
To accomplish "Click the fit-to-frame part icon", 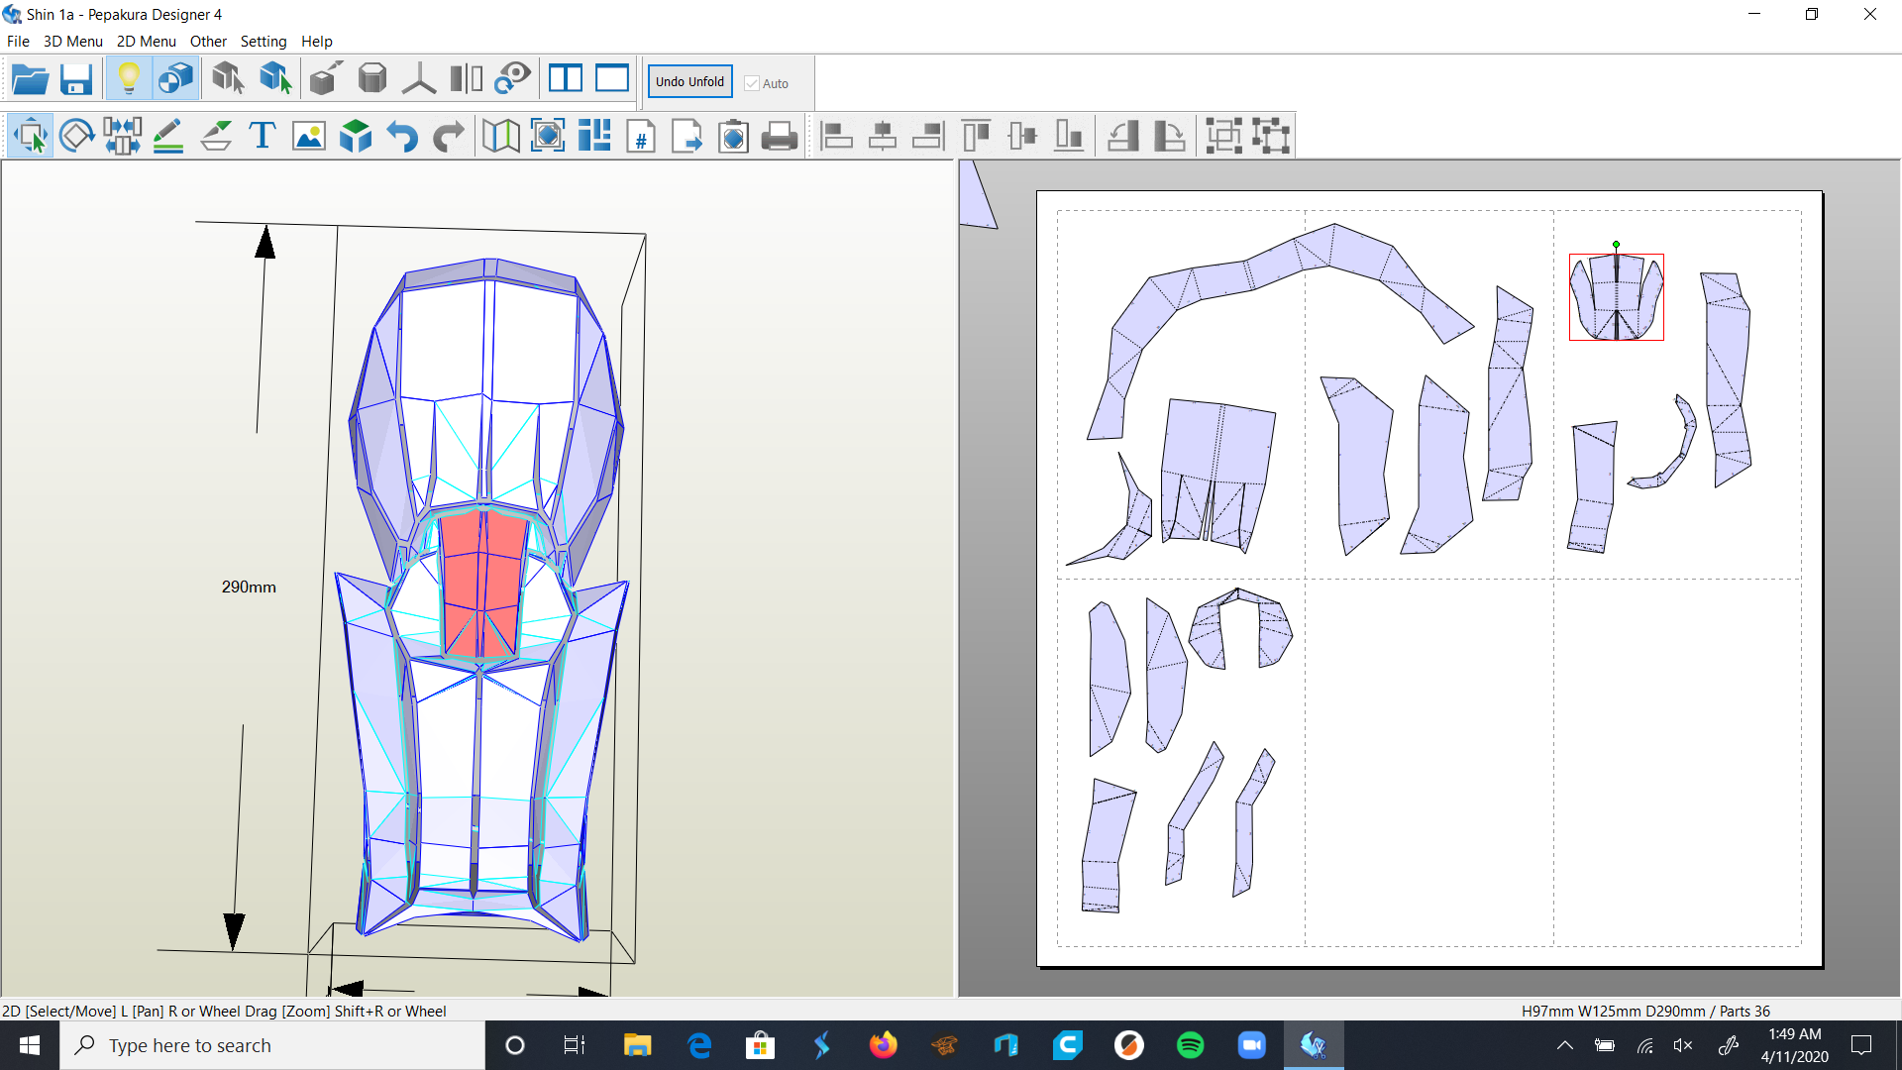I will coord(548,136).
